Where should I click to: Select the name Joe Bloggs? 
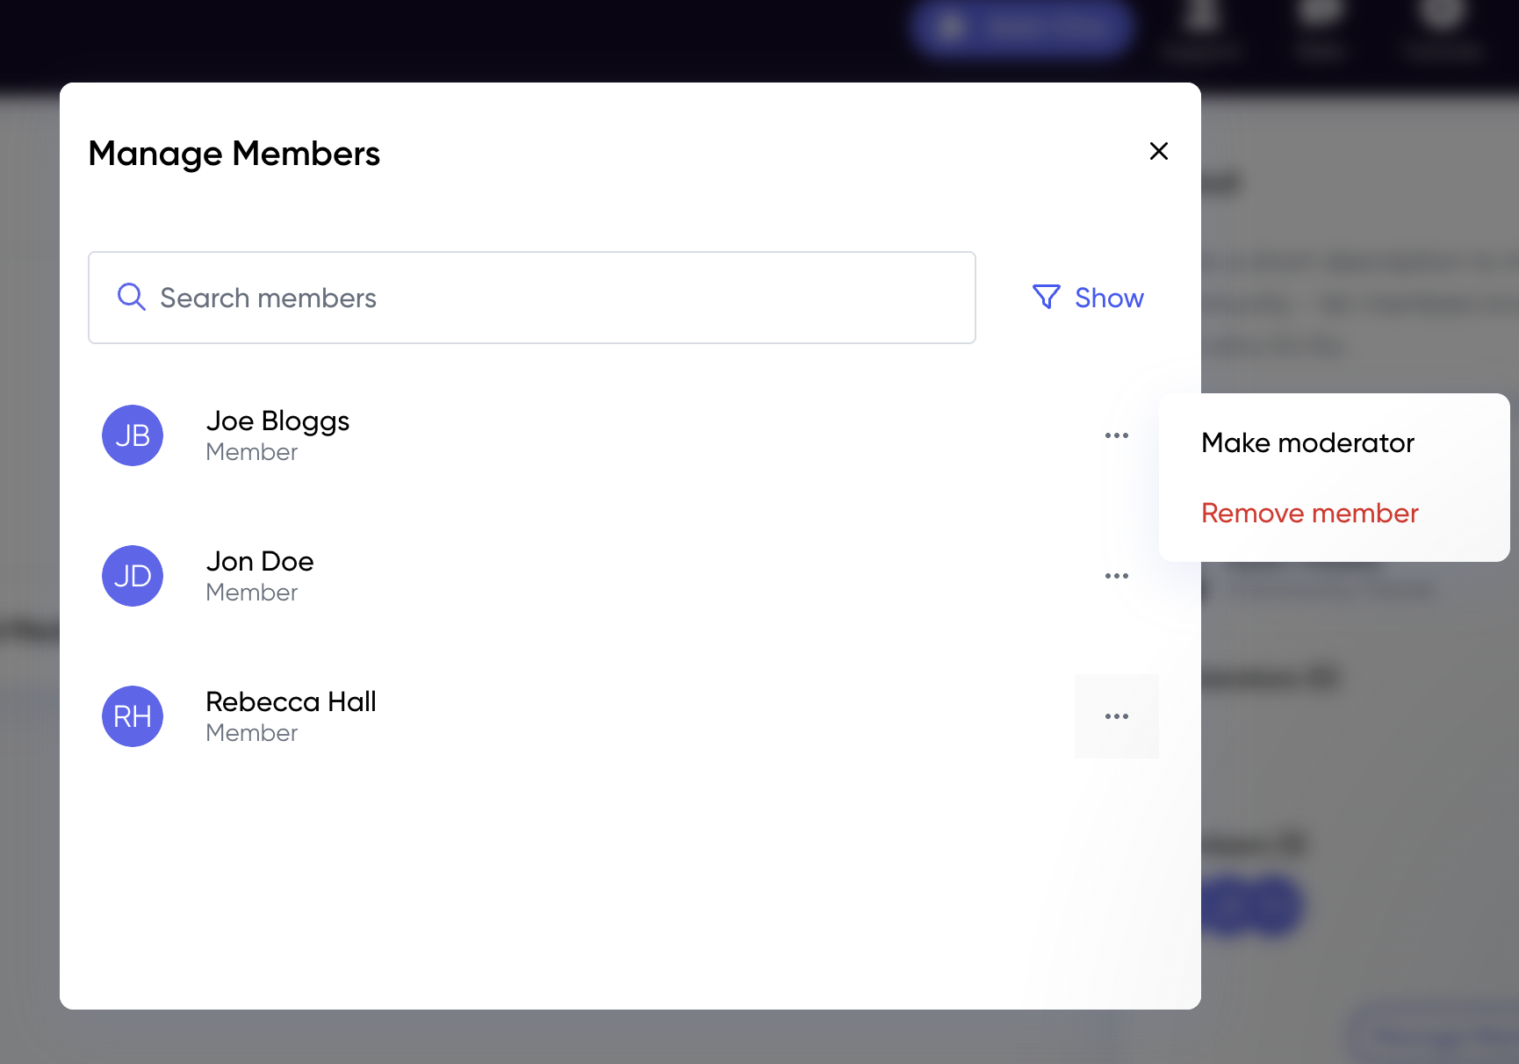tap(277, 421)
